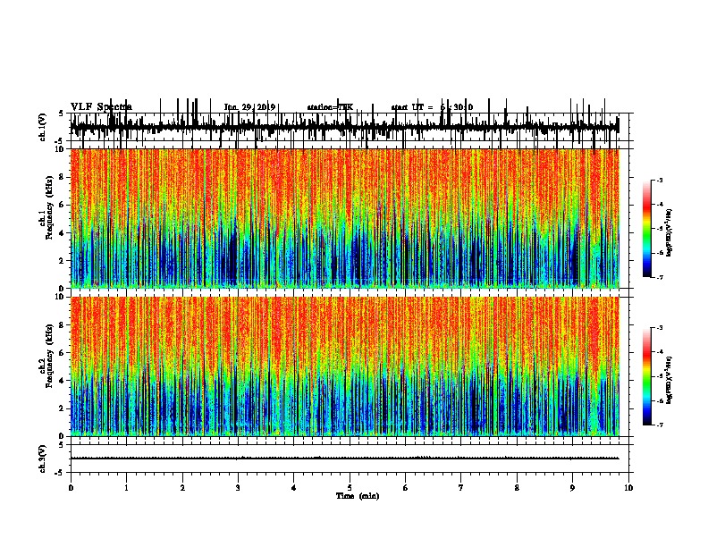This screenshot has height=547, width=708.
Task: Click time axis tick label '3'
Action: 238,488
